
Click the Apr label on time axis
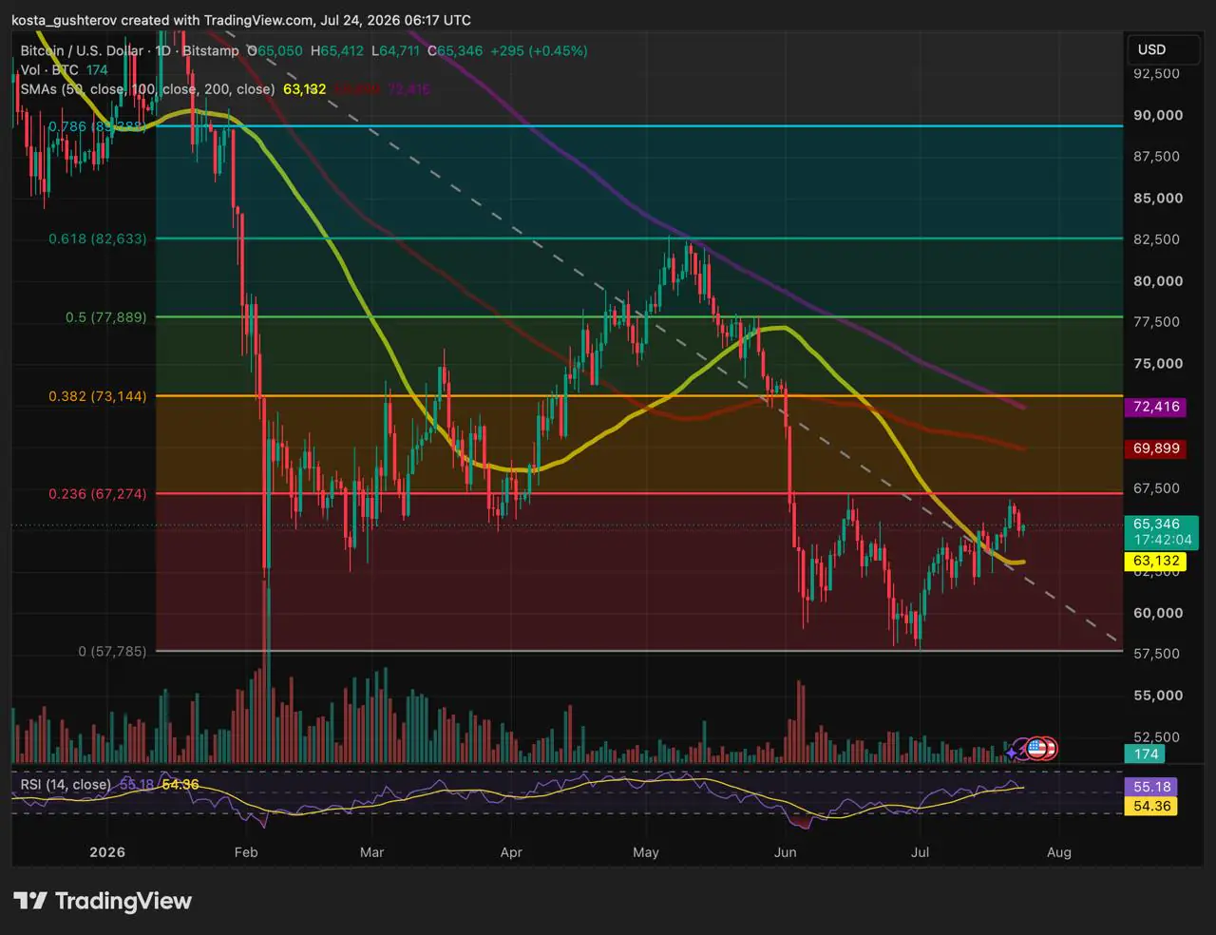(511, 851)
